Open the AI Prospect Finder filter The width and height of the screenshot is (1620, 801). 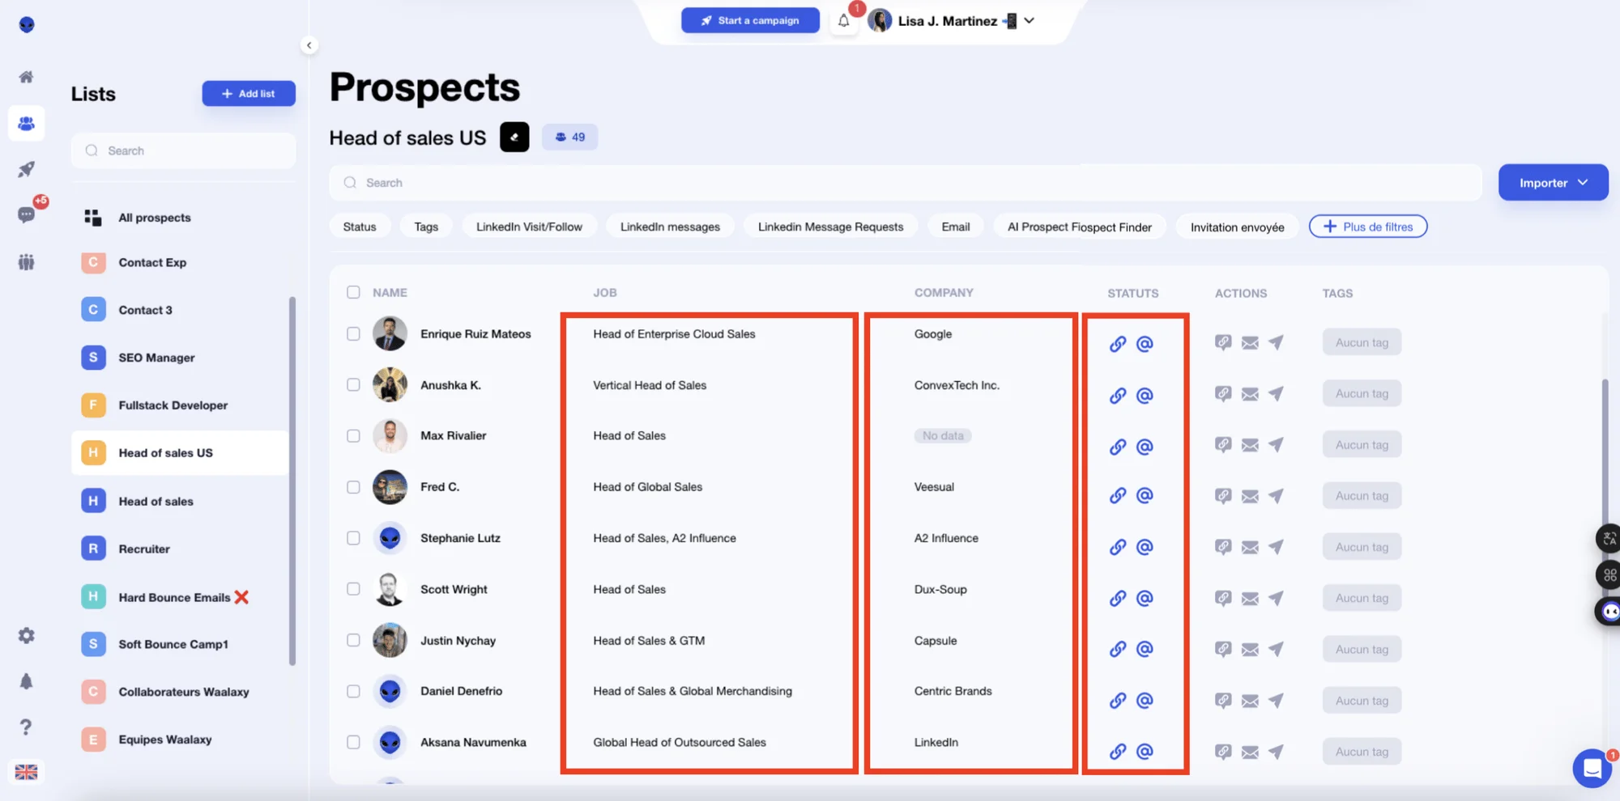(1079, 227)
